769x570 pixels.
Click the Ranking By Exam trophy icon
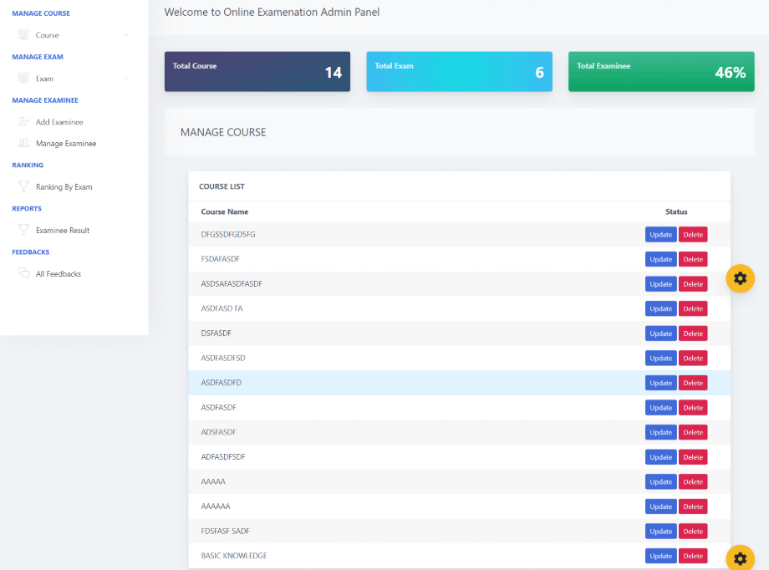[x=23, y=187]
